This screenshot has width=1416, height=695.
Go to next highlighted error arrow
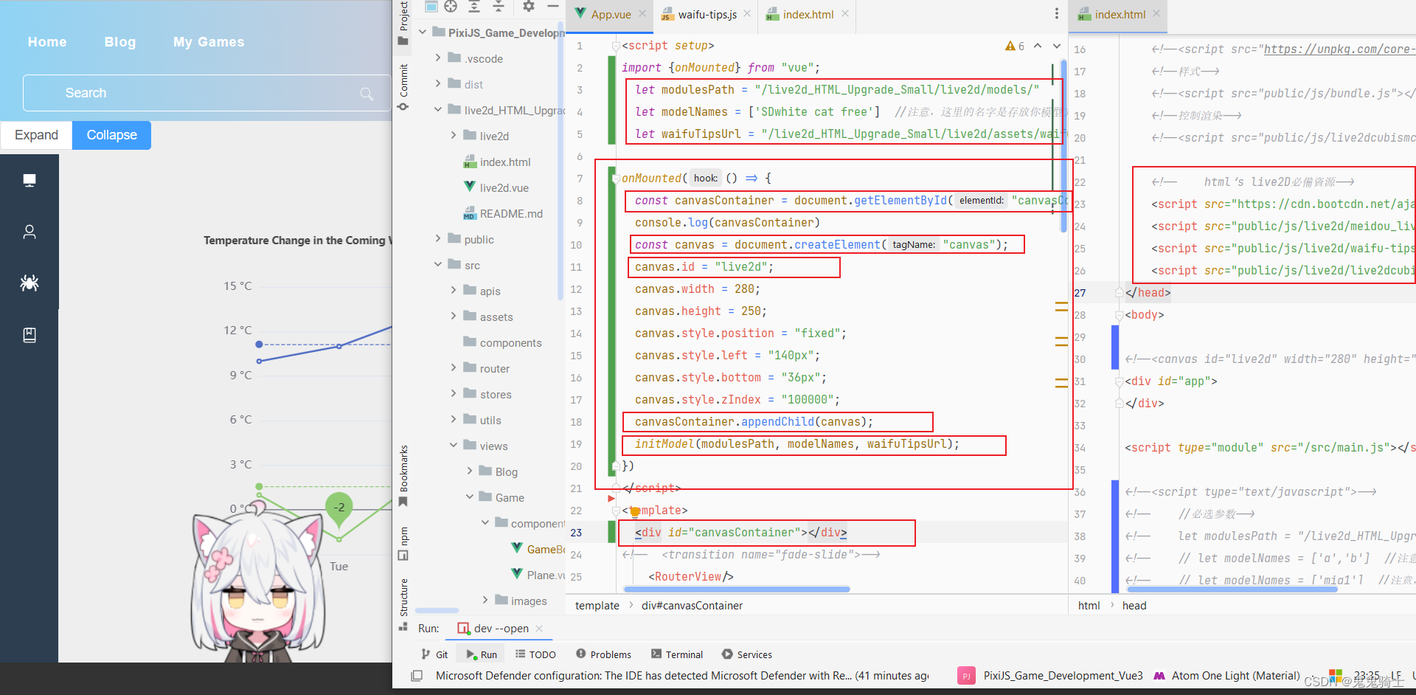[1057, 46]
